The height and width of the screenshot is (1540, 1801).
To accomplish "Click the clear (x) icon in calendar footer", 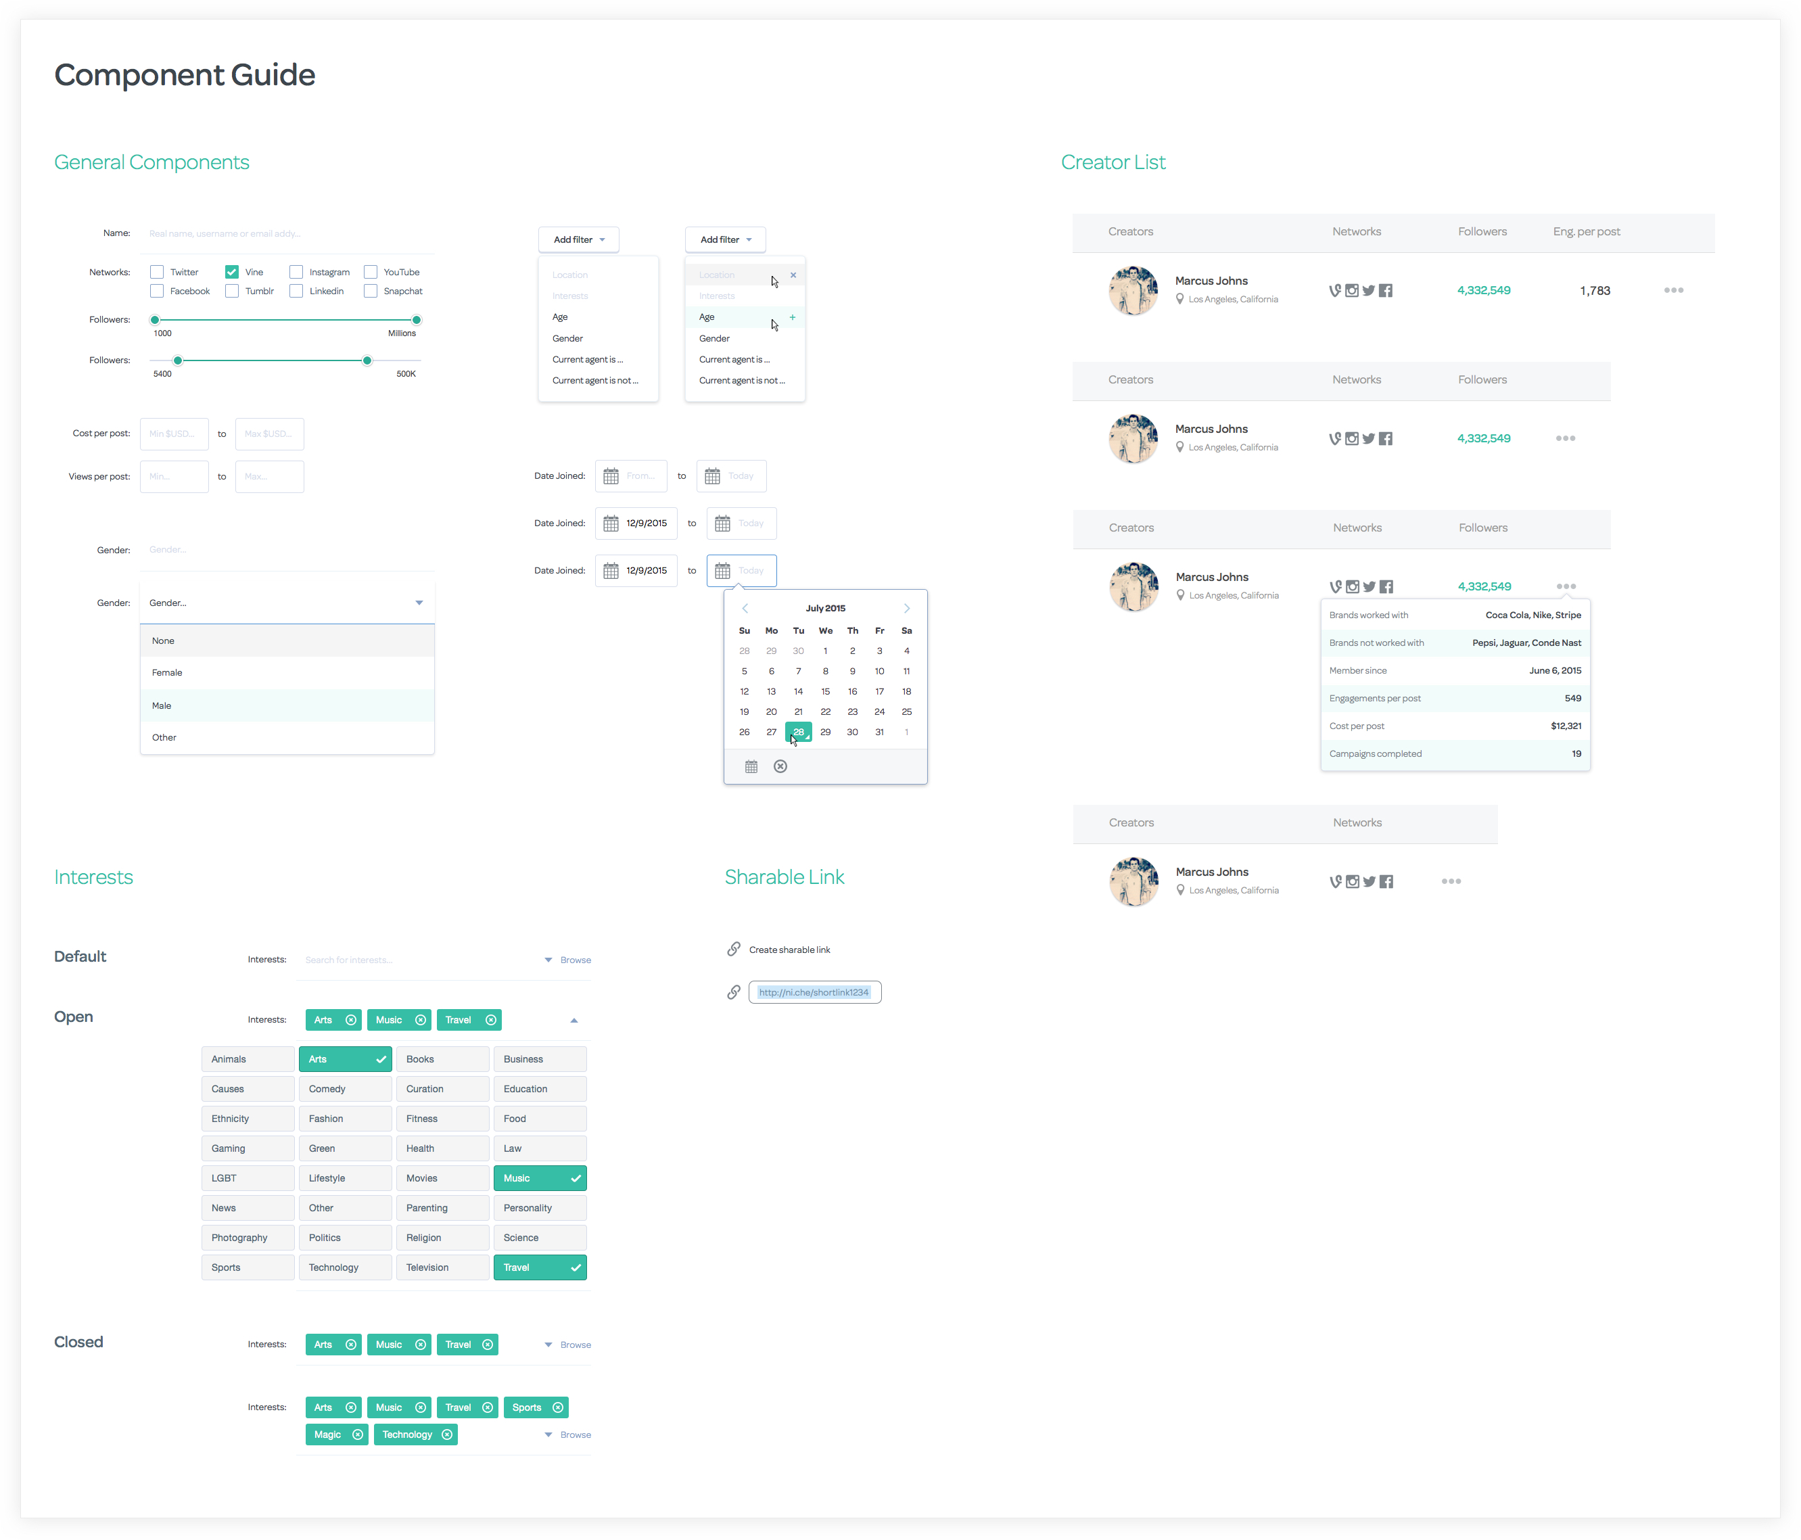I will tap(780, 766).
